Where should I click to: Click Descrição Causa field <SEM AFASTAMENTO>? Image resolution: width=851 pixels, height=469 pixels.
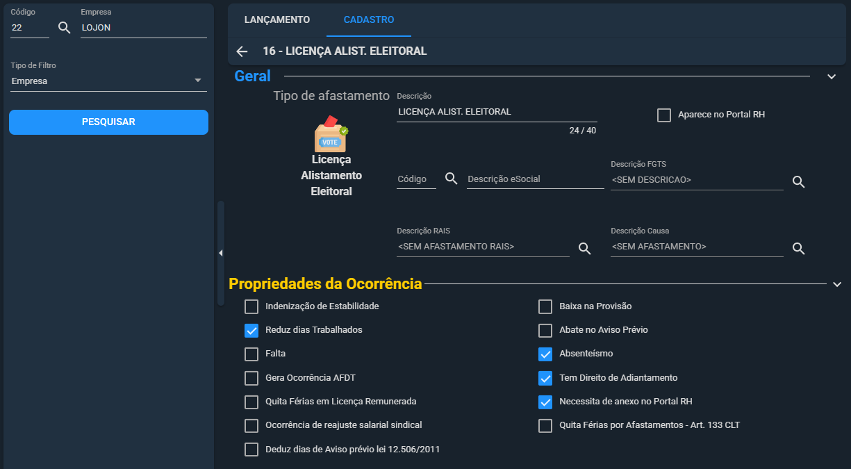(x=697, y=247)
